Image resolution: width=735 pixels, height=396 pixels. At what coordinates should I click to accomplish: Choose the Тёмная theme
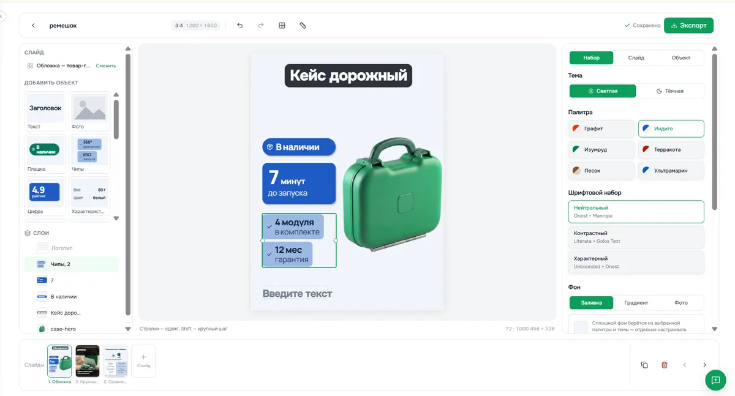pyautogui.click(x=670, y=91)
